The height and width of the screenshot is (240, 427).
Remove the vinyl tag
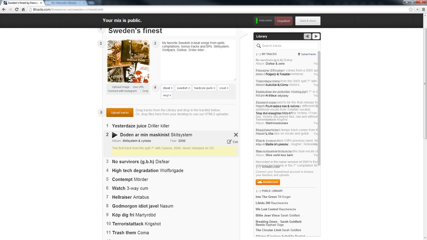point(170,95)
